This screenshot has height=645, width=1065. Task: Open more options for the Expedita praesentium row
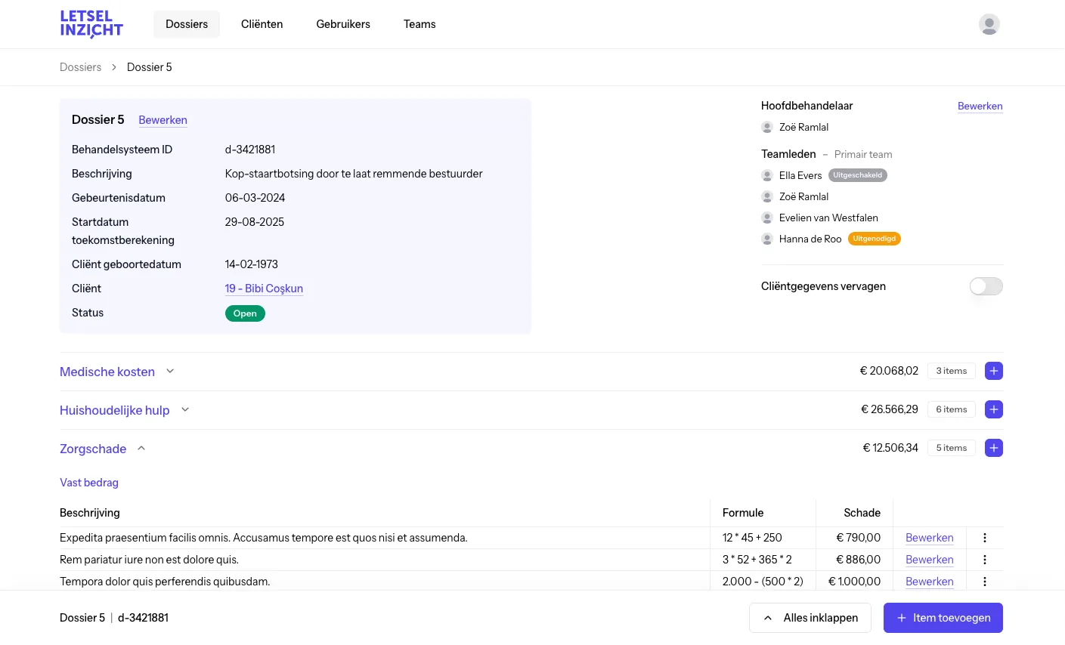[984, 538]
